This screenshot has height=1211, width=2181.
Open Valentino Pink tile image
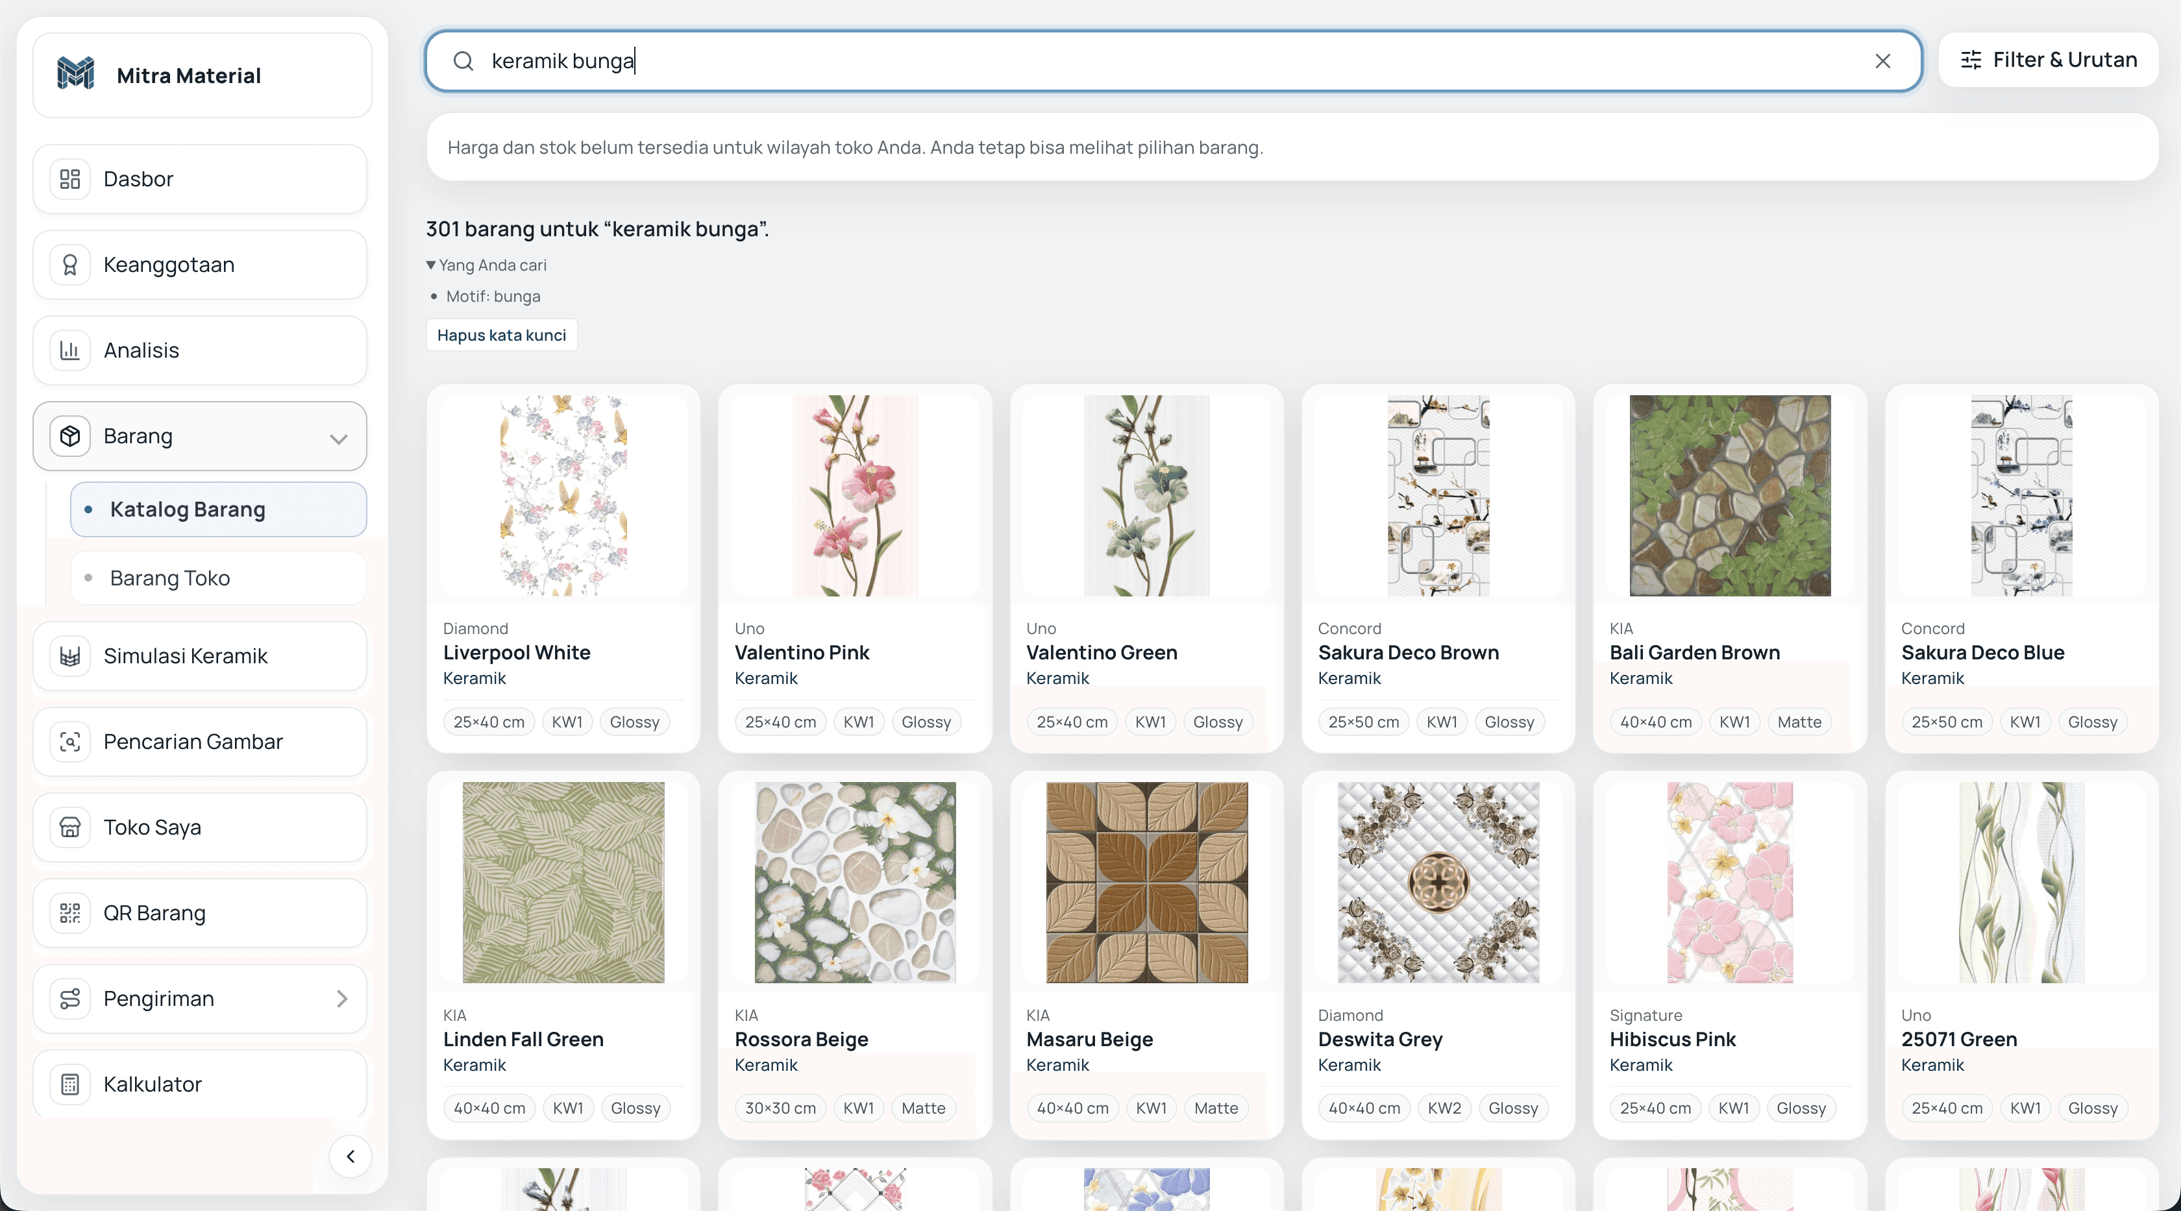(x=855, y=496)
